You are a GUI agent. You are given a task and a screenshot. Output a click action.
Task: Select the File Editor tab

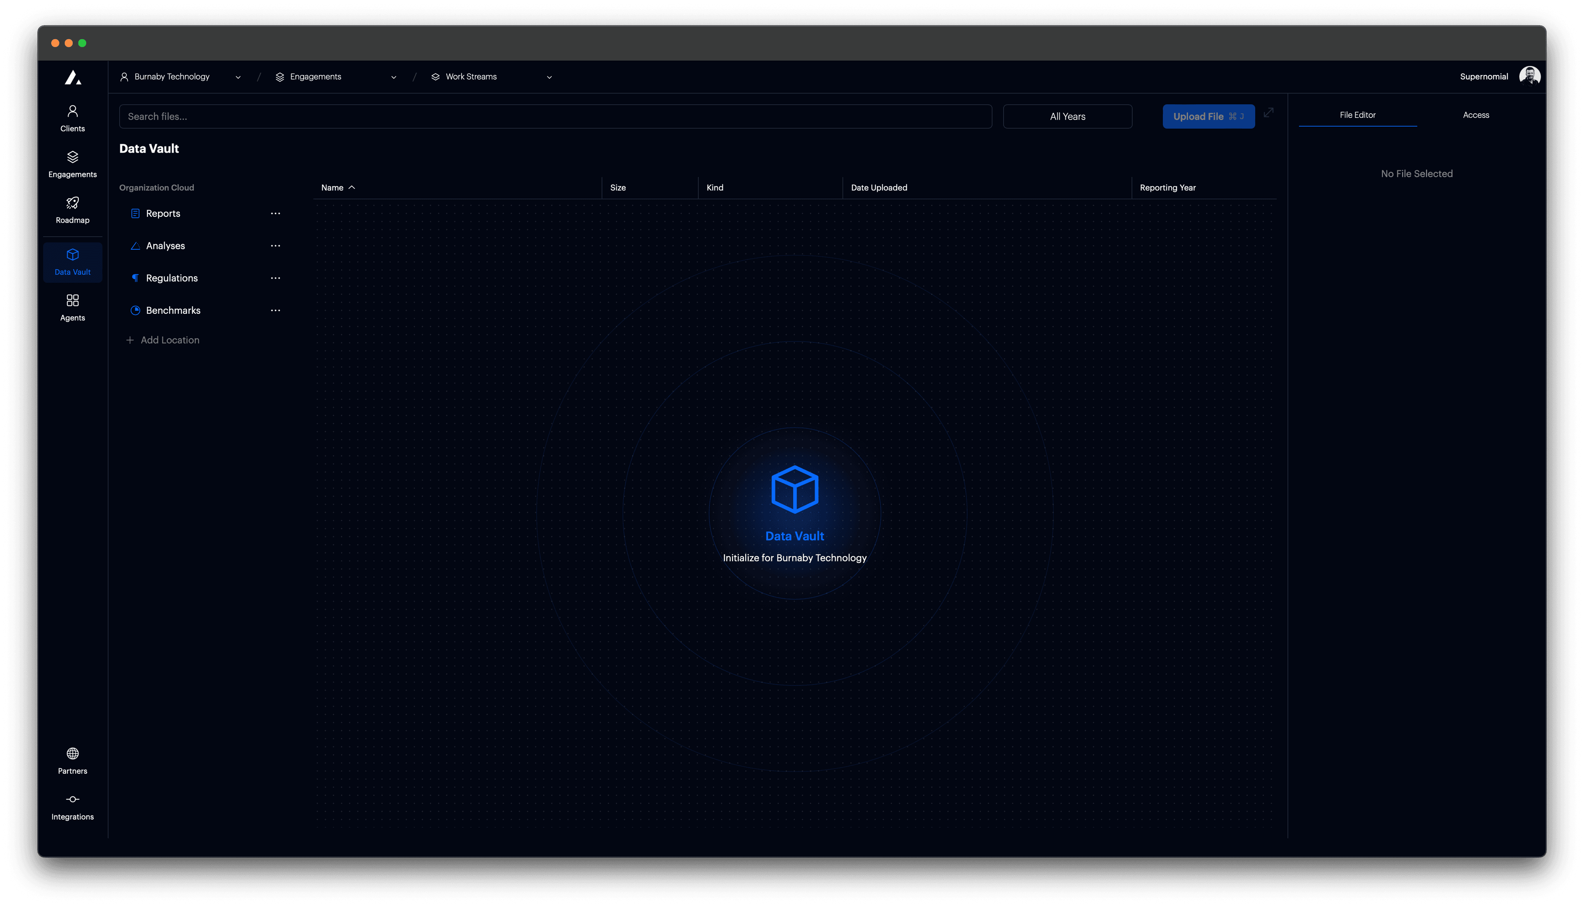pos(1358,115)
